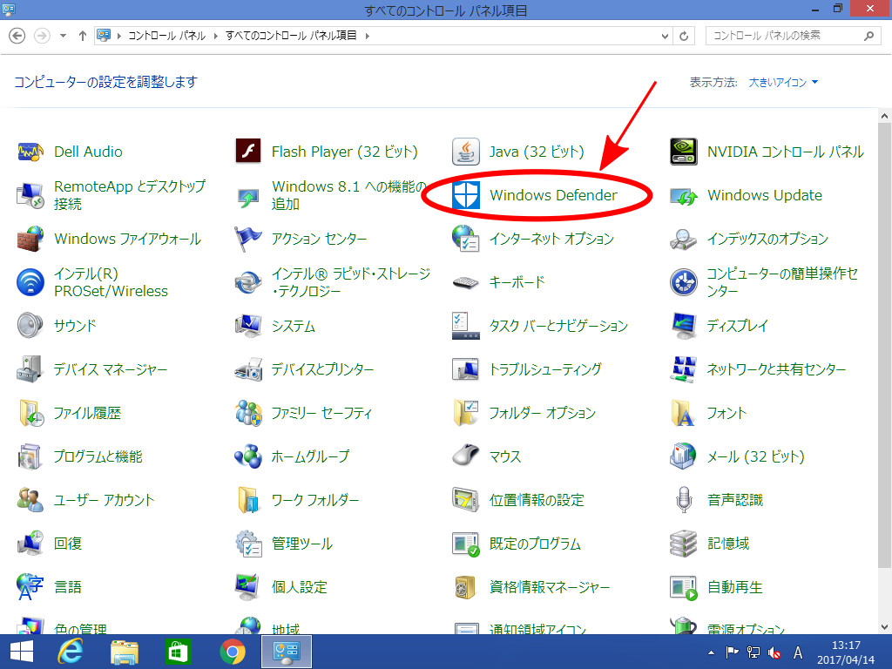Open デバイスとプリンター printer icon
The height and width of the screenshot is (669, 892).
click(x=248, y=369)
